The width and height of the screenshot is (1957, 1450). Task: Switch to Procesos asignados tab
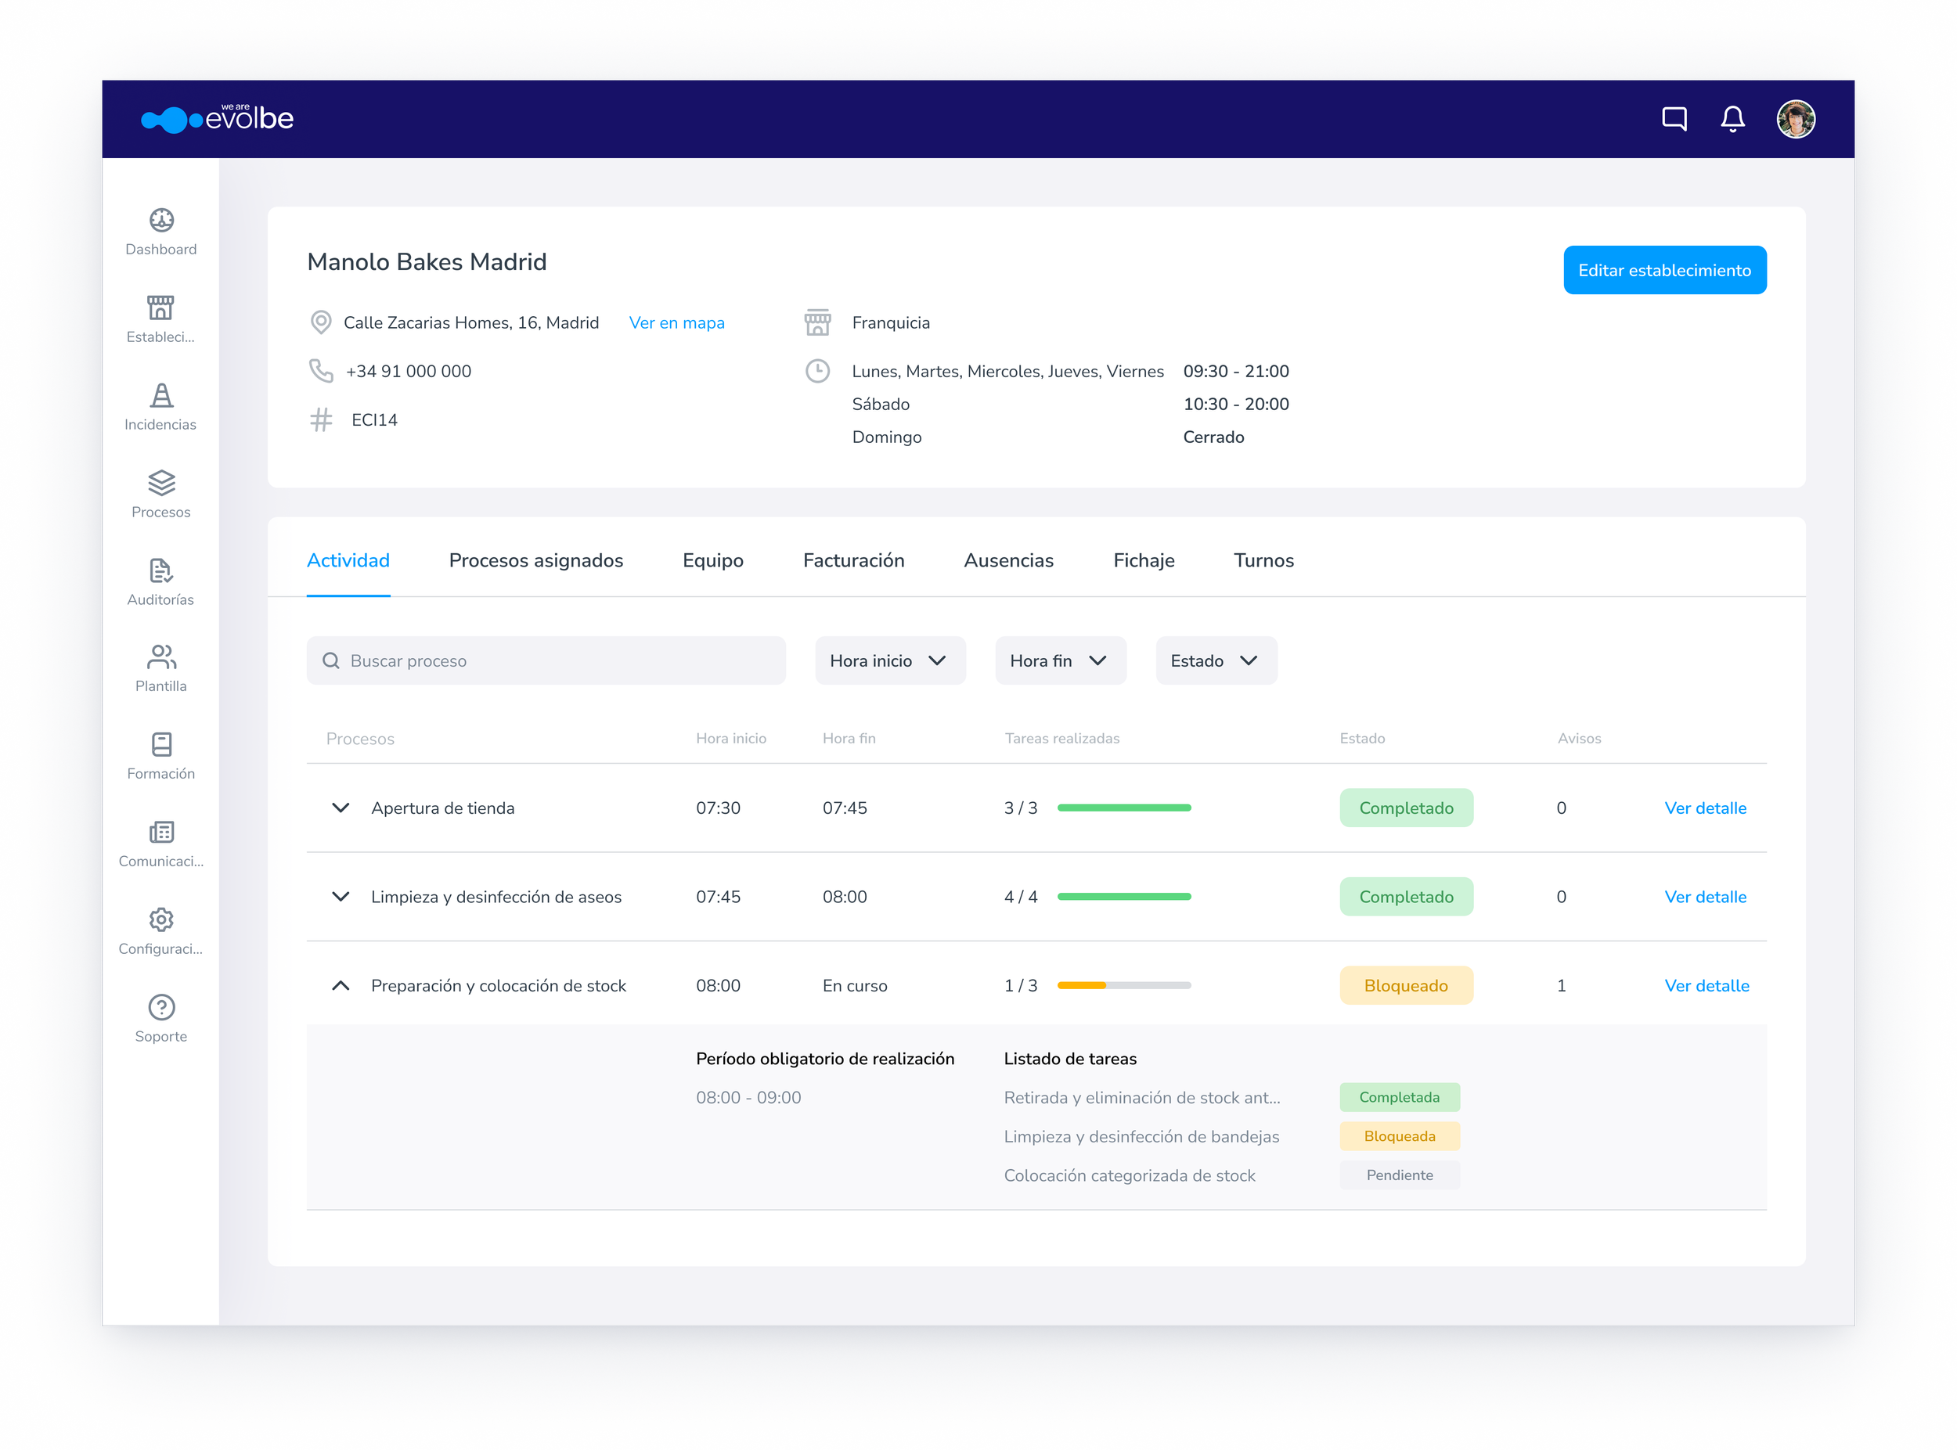(535, 561)
